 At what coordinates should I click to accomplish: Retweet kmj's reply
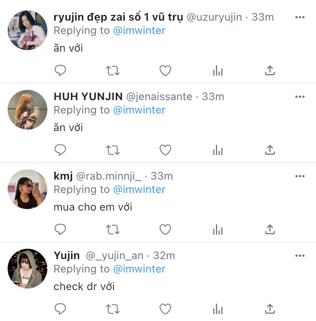point(113,229)
